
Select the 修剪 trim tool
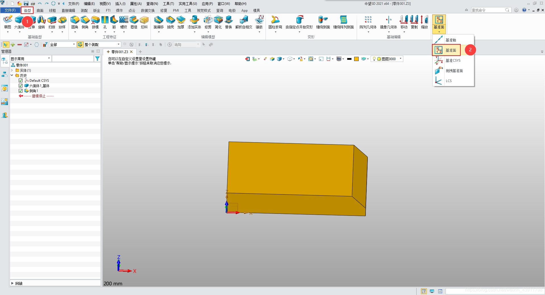tap(208, 22)
